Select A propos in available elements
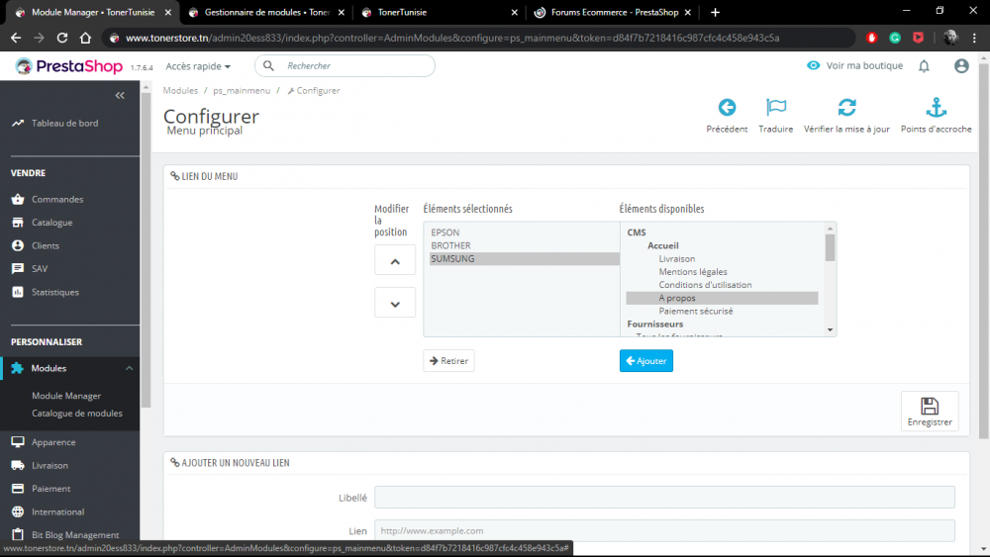This screenshot has width=990, height=557. pyautogui.click(x=722, y=298)
